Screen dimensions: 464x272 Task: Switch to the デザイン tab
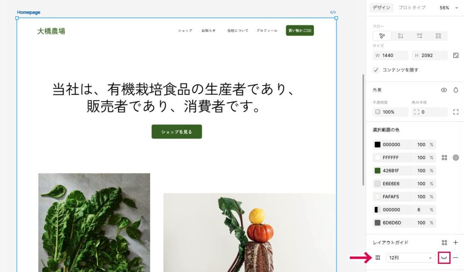tap(382, 8)
